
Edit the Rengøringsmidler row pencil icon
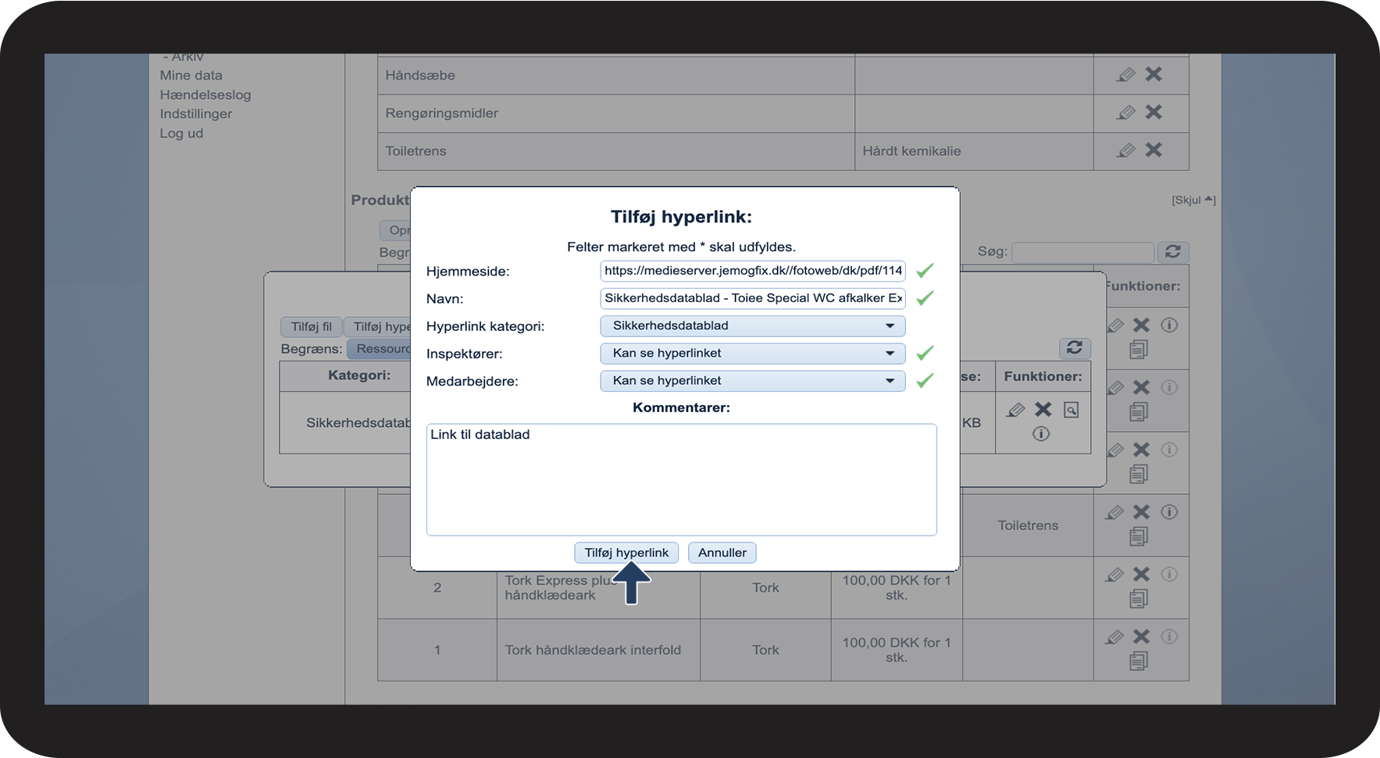click(x=1125, y=112)
